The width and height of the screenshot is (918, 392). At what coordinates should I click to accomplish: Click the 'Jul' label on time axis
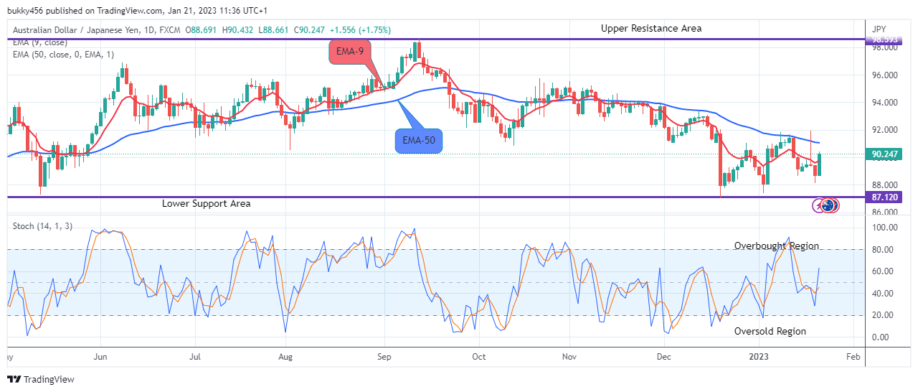pos(194,356)
